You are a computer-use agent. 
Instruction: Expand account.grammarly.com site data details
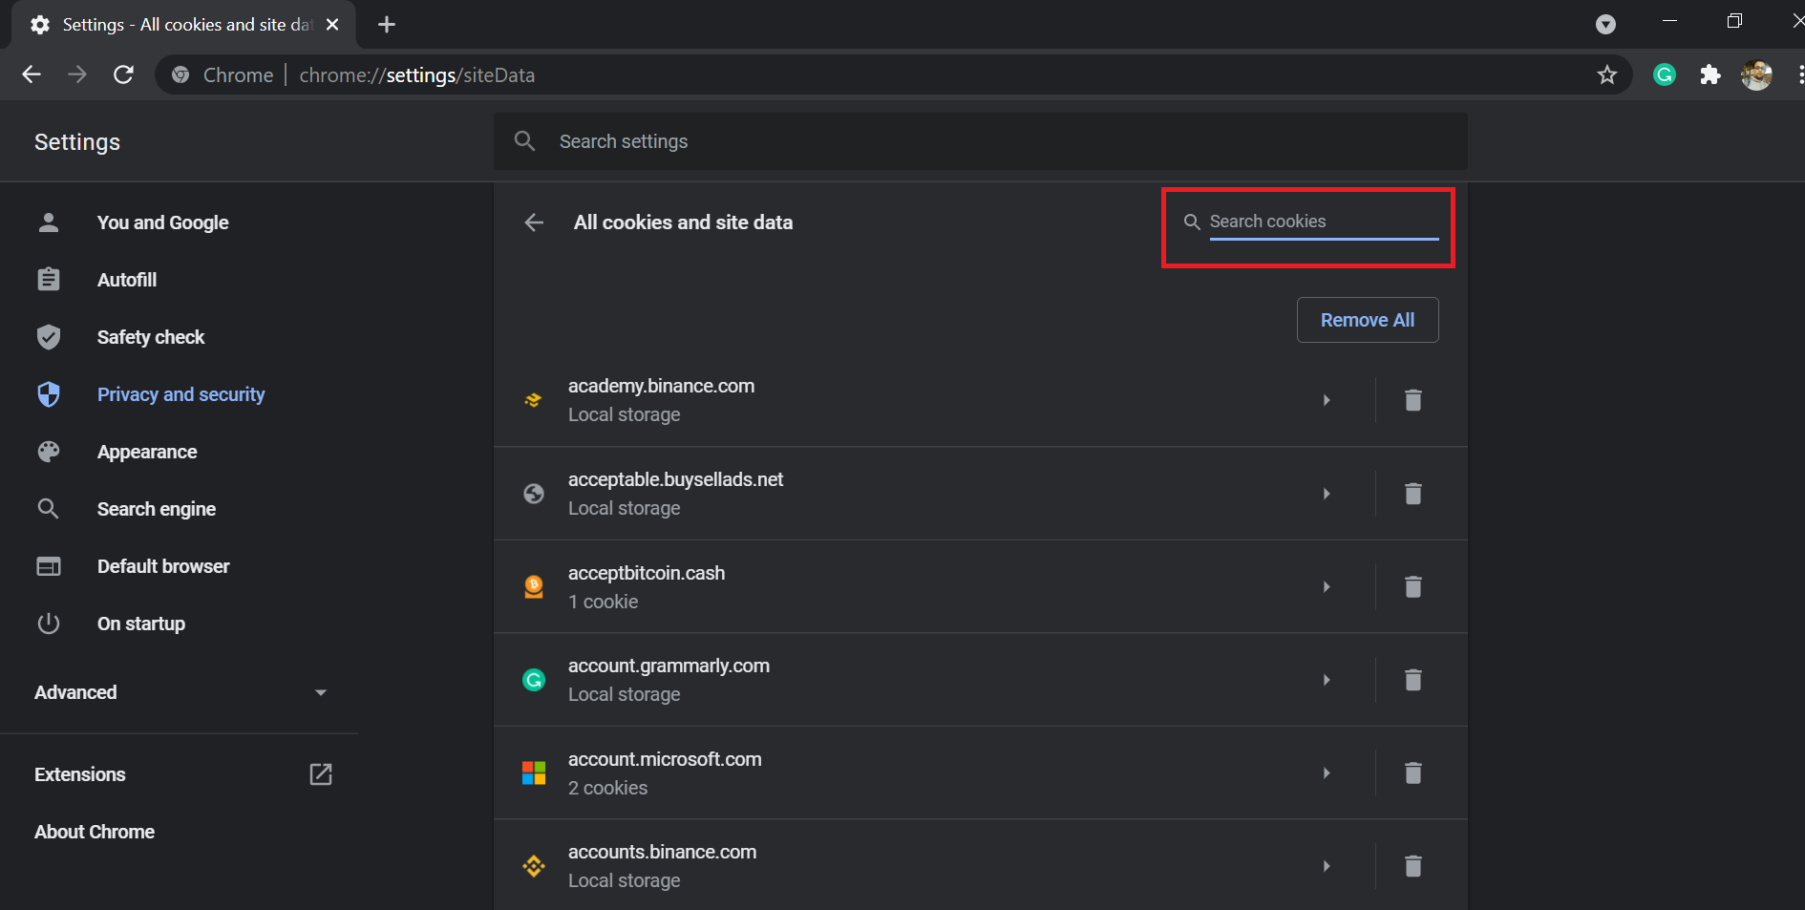[x=1327, y=680]
